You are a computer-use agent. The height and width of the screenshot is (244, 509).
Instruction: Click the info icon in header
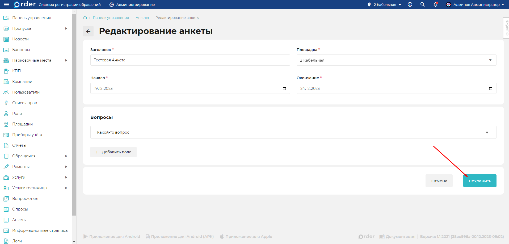click(x=410, y=5)
